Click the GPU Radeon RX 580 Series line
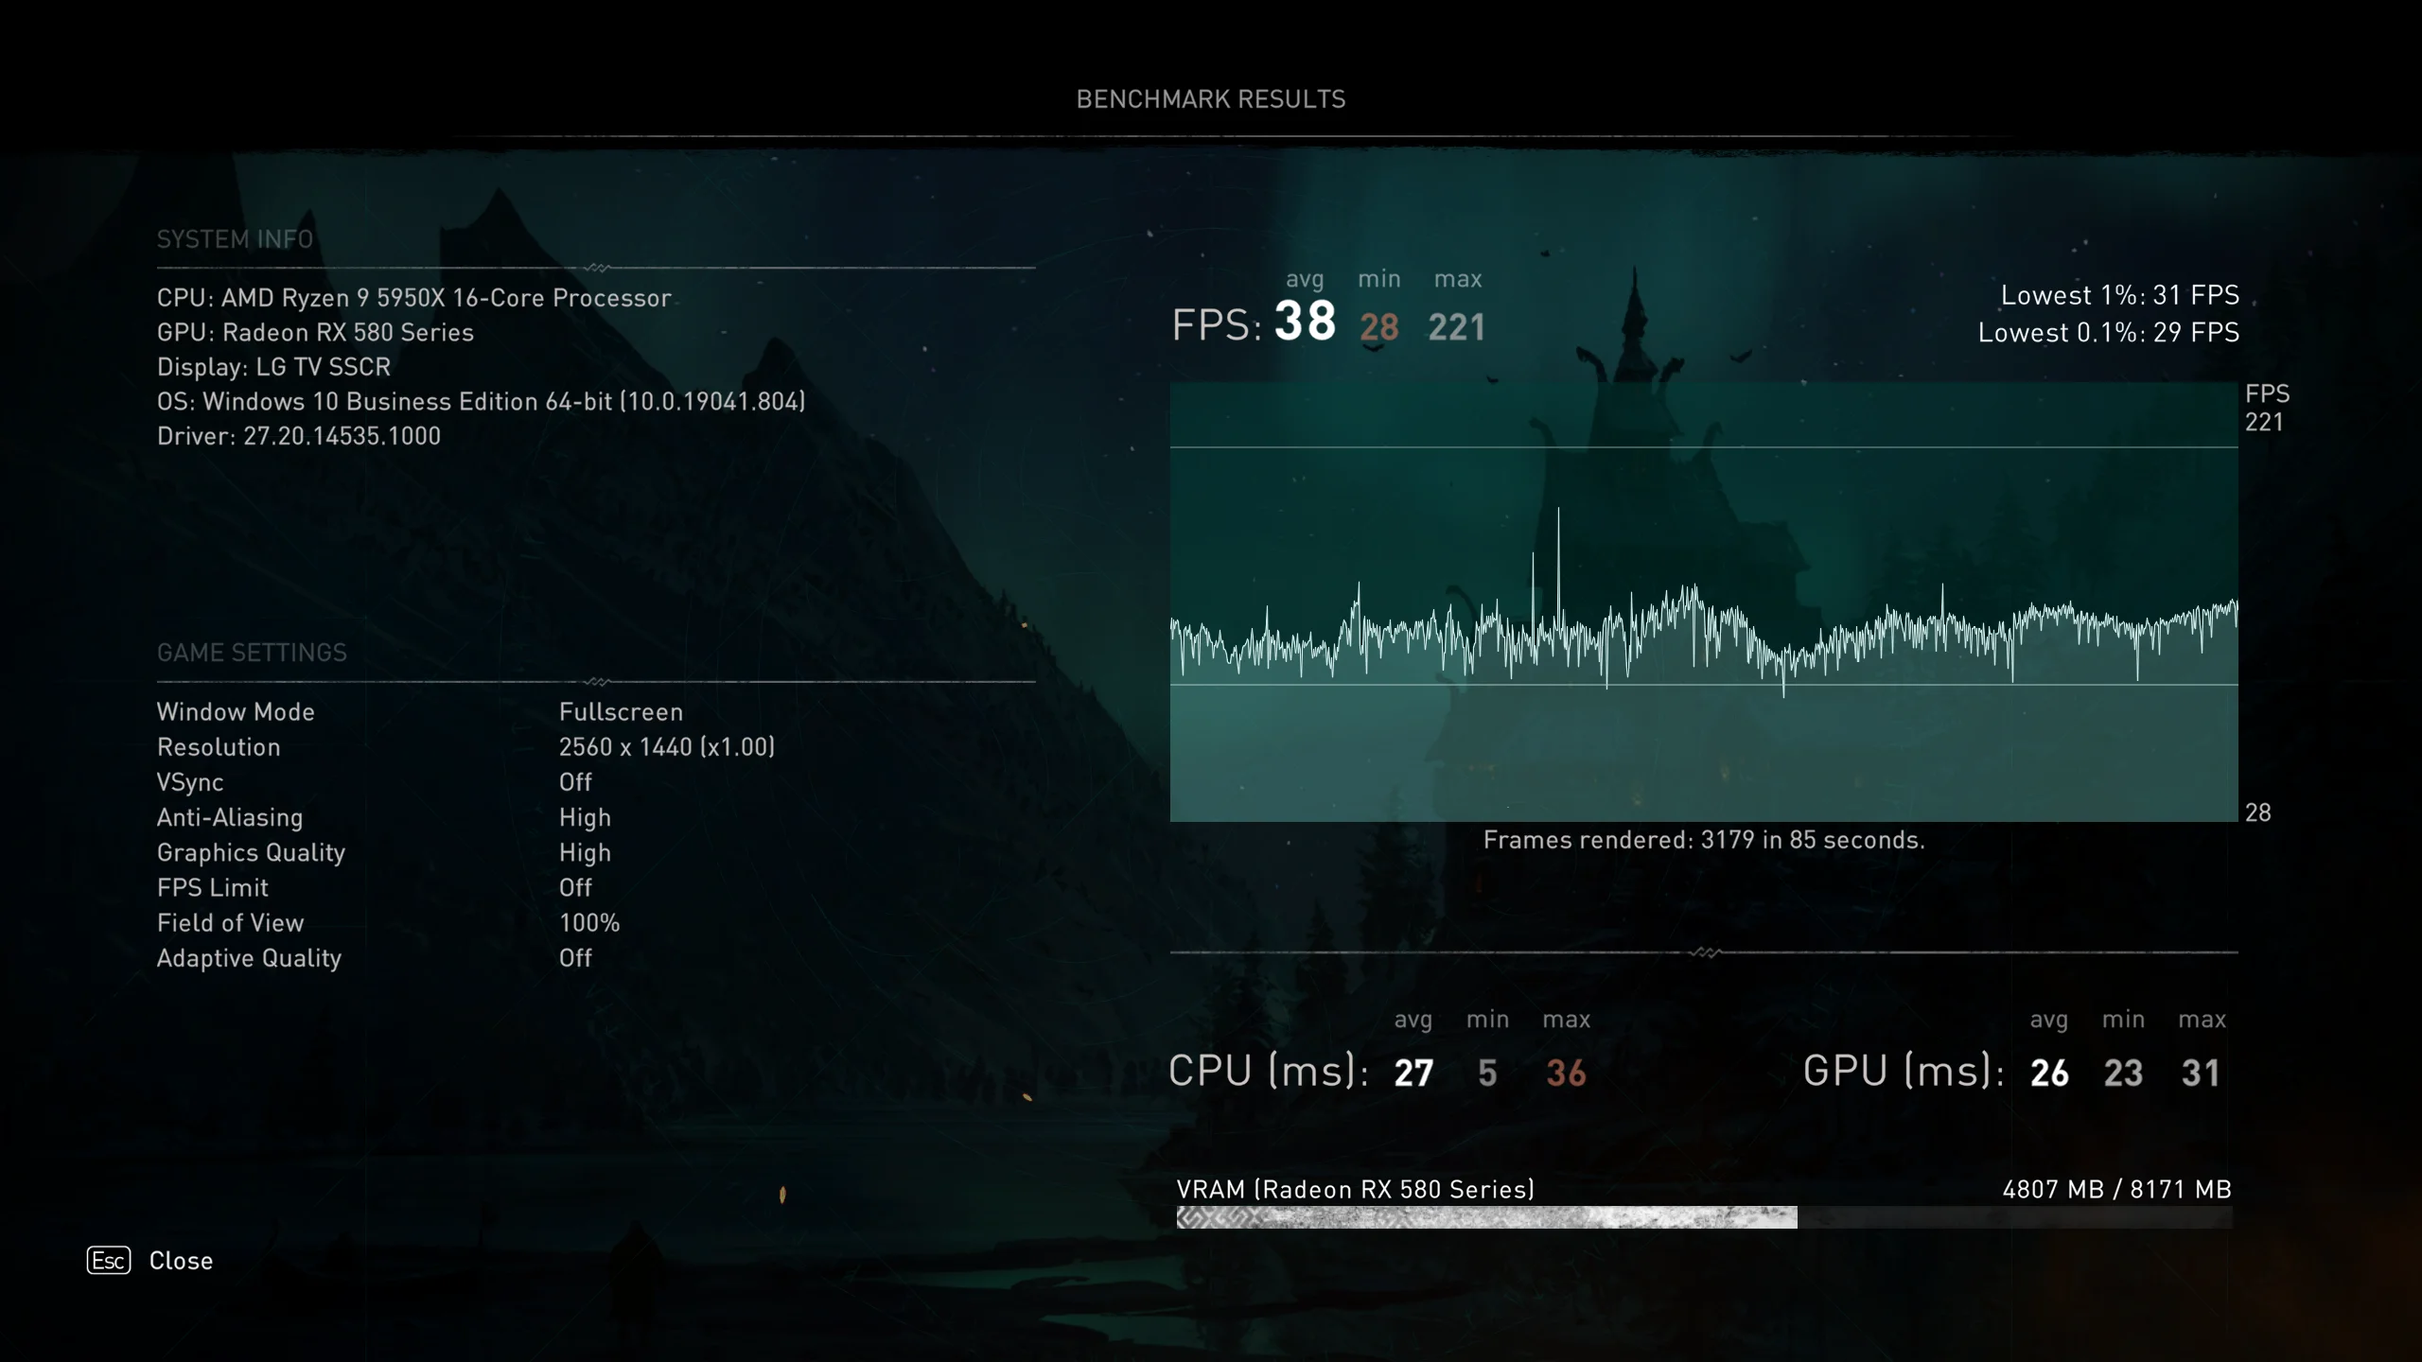2422x1362 pixels. (x=315, y=332)
